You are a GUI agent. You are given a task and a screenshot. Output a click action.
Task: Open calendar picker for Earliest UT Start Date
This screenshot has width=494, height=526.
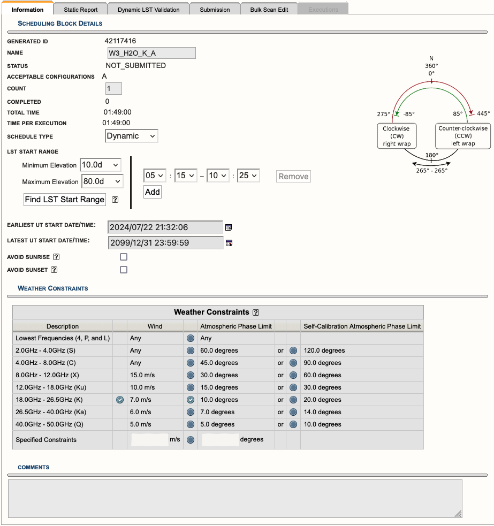229,227
